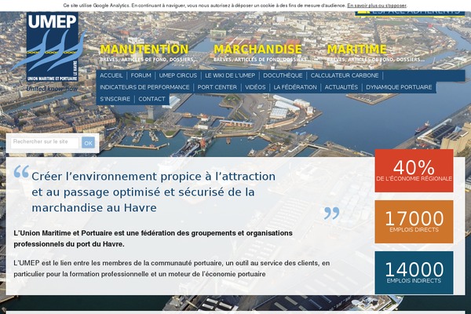Viewport: 471px width, 314px height.
Task: Open the Actualités menu item
Action: coord(341,87)
